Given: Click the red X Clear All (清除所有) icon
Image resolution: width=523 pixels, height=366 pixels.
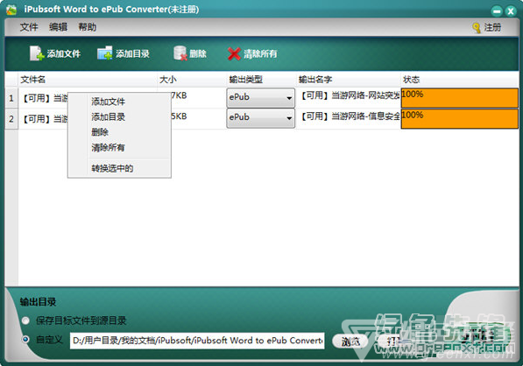Looking at the screenshot, I should click(234, 53).
